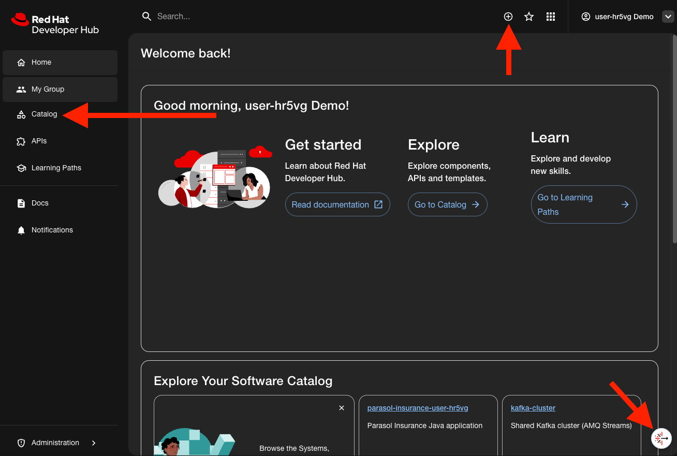The height and width of the screenshot is (456, 677).
Task: Click the floating assistant icon at bottom right
Action: pos(661,438)
